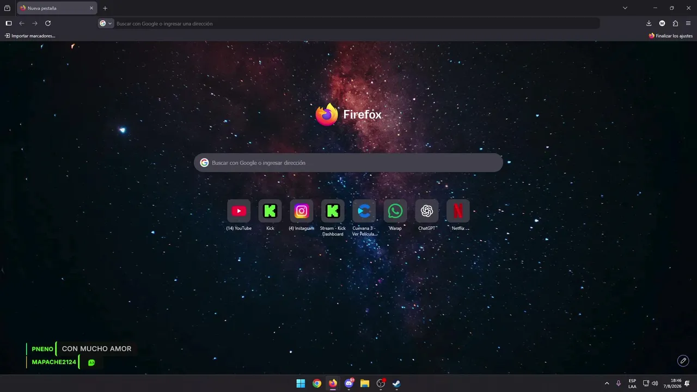Switch the ESP LAA keyboard language
This screenshot has height=392, width=697.
coord(632,383)
